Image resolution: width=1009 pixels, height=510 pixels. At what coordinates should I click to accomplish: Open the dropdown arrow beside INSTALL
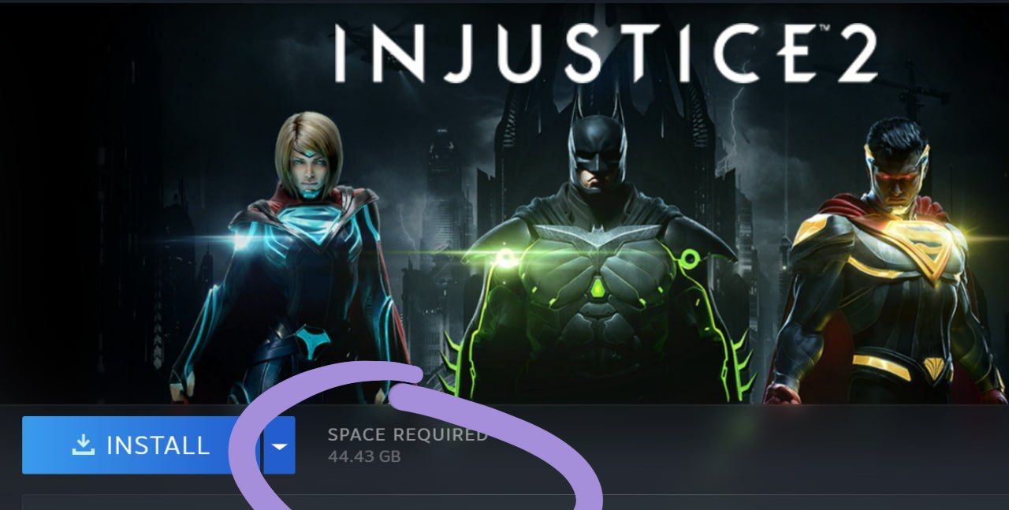(279, 445)
